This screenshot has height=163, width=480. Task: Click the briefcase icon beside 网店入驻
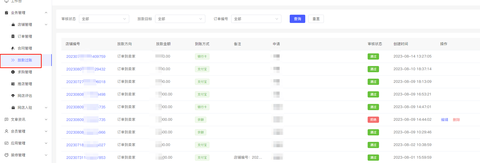pyautogui.click(x=13, y=108)
